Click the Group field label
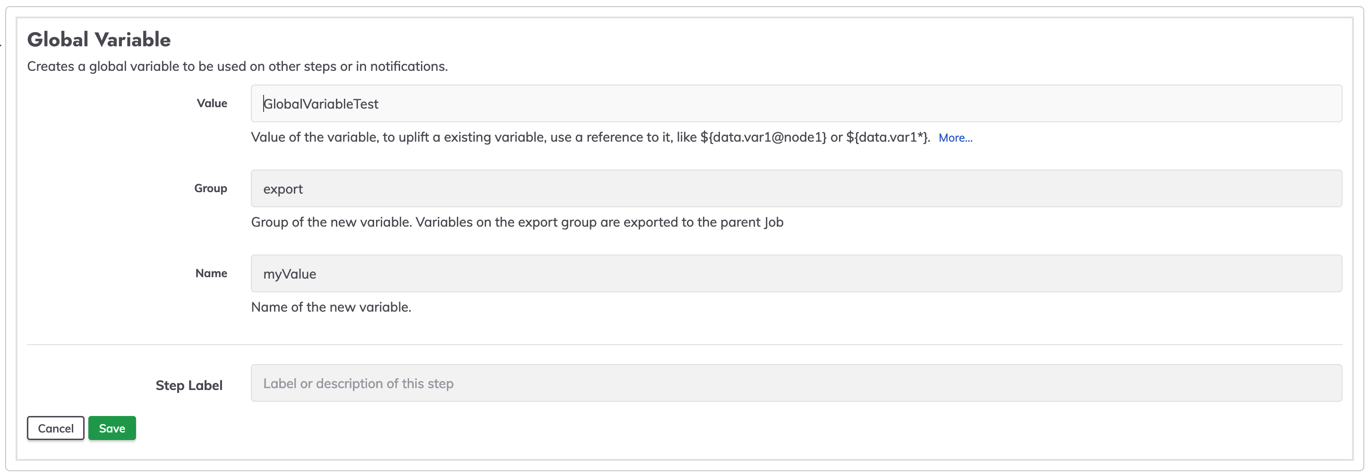 point(211,188)
